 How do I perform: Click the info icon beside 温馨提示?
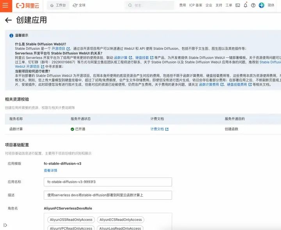click(x=11, y=35)
